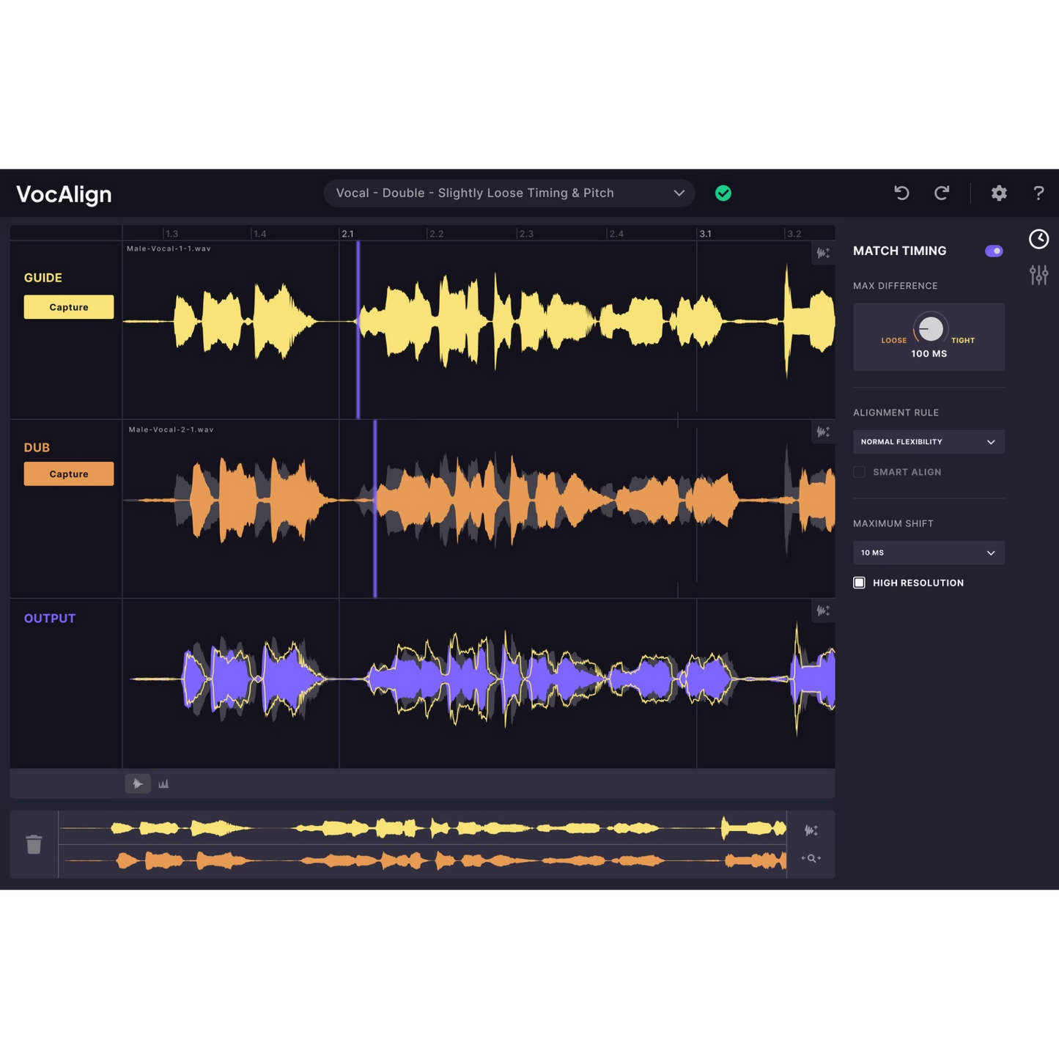Capture audio for the Dub track

(x=68, y=473)
